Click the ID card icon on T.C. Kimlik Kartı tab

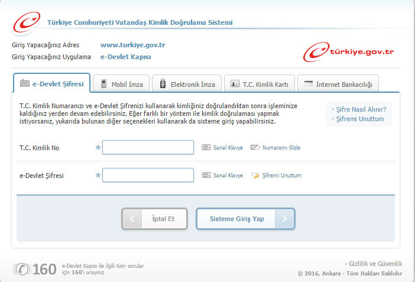click(235, 84)
